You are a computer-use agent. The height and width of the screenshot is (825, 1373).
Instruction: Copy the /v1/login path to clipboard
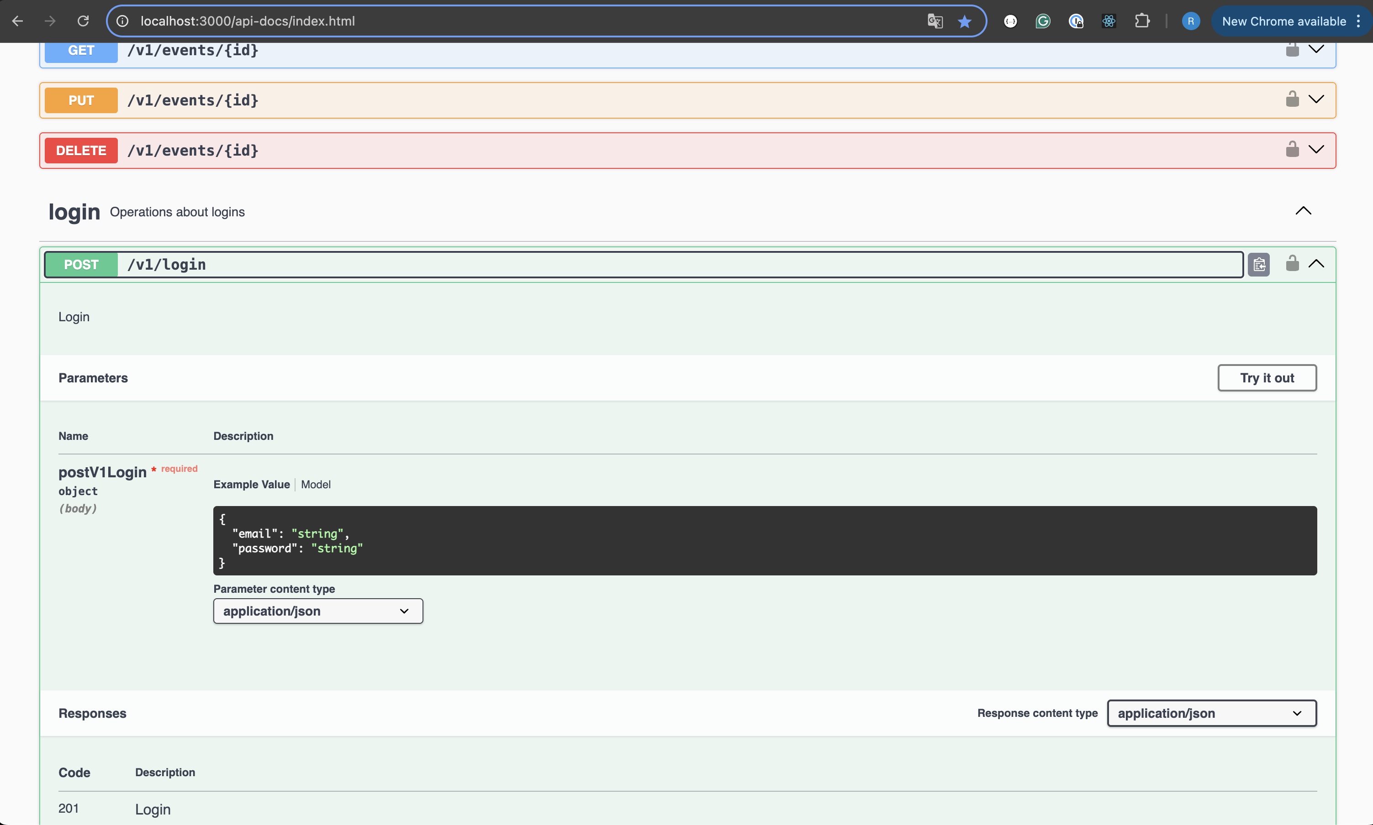pos(1258,265)
